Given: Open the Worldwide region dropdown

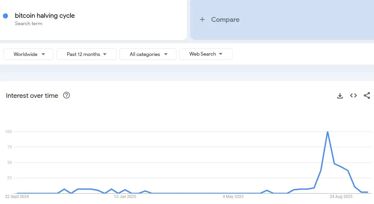Looking at the screenshot, I should pyautogui.click(x=29, y=54).
